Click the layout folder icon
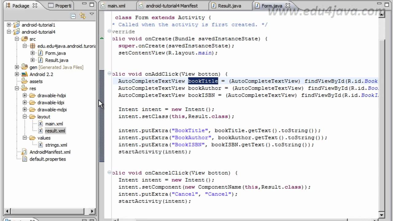 [x=33, y=117]
